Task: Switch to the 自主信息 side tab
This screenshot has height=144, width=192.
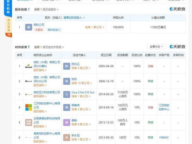Action: tap(8, 25)
